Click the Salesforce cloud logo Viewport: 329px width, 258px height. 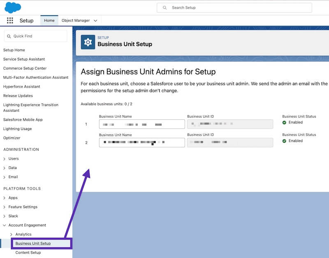coord(12,7)
